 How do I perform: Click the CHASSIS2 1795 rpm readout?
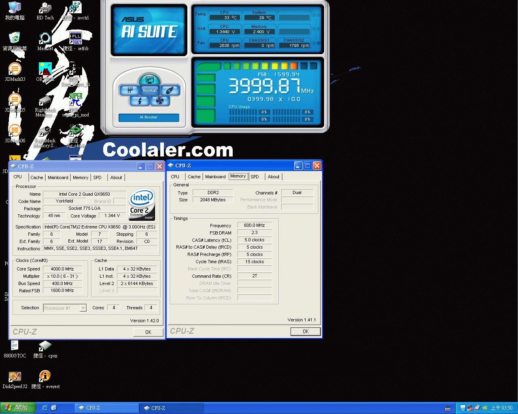tap(294, 45)
